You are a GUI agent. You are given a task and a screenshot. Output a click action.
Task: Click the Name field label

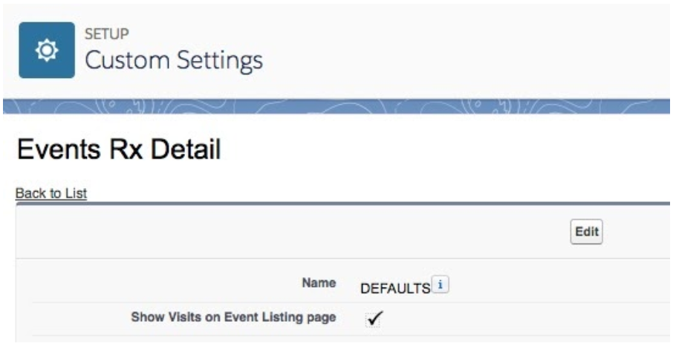click(x=319, y=283)
